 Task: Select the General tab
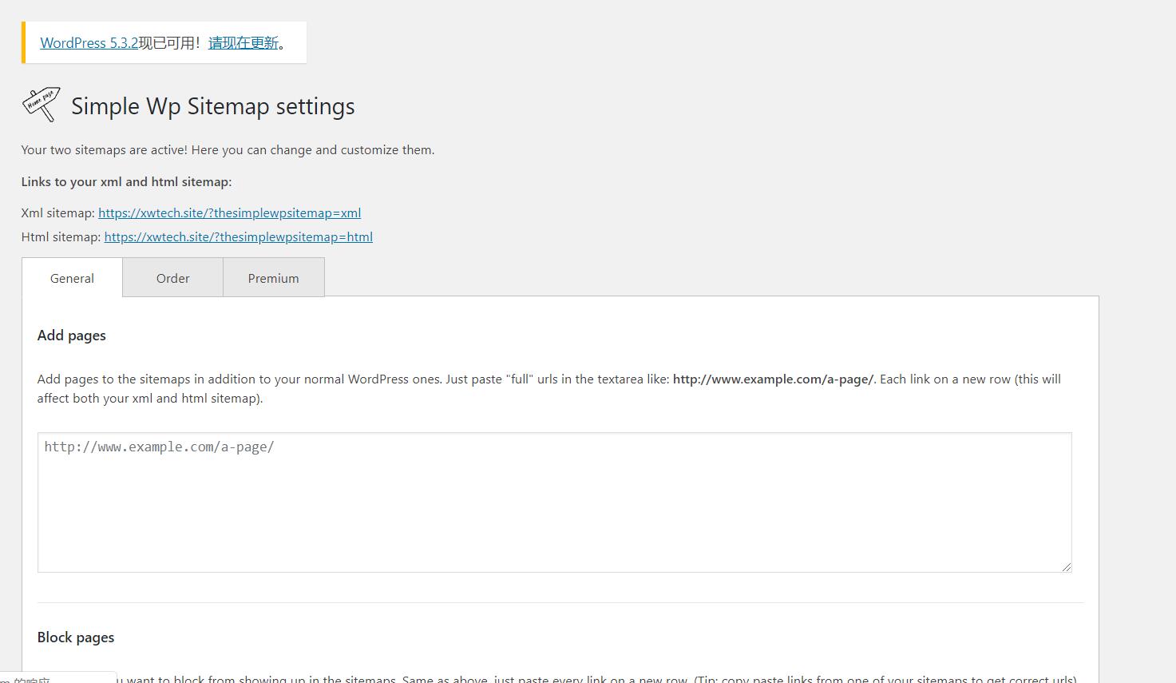[72, 278]
